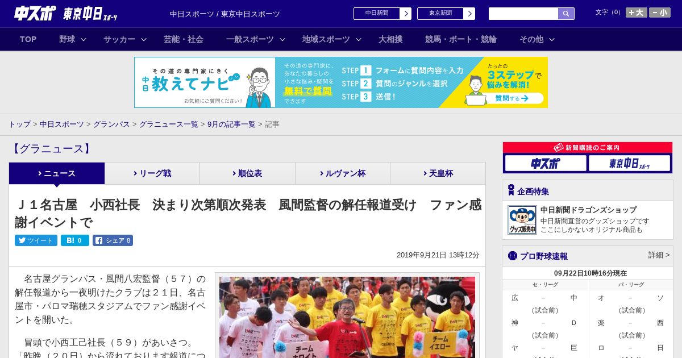Click 広 － 中 game score row
The width and height of the screenshot is (682, 358).
544,298
